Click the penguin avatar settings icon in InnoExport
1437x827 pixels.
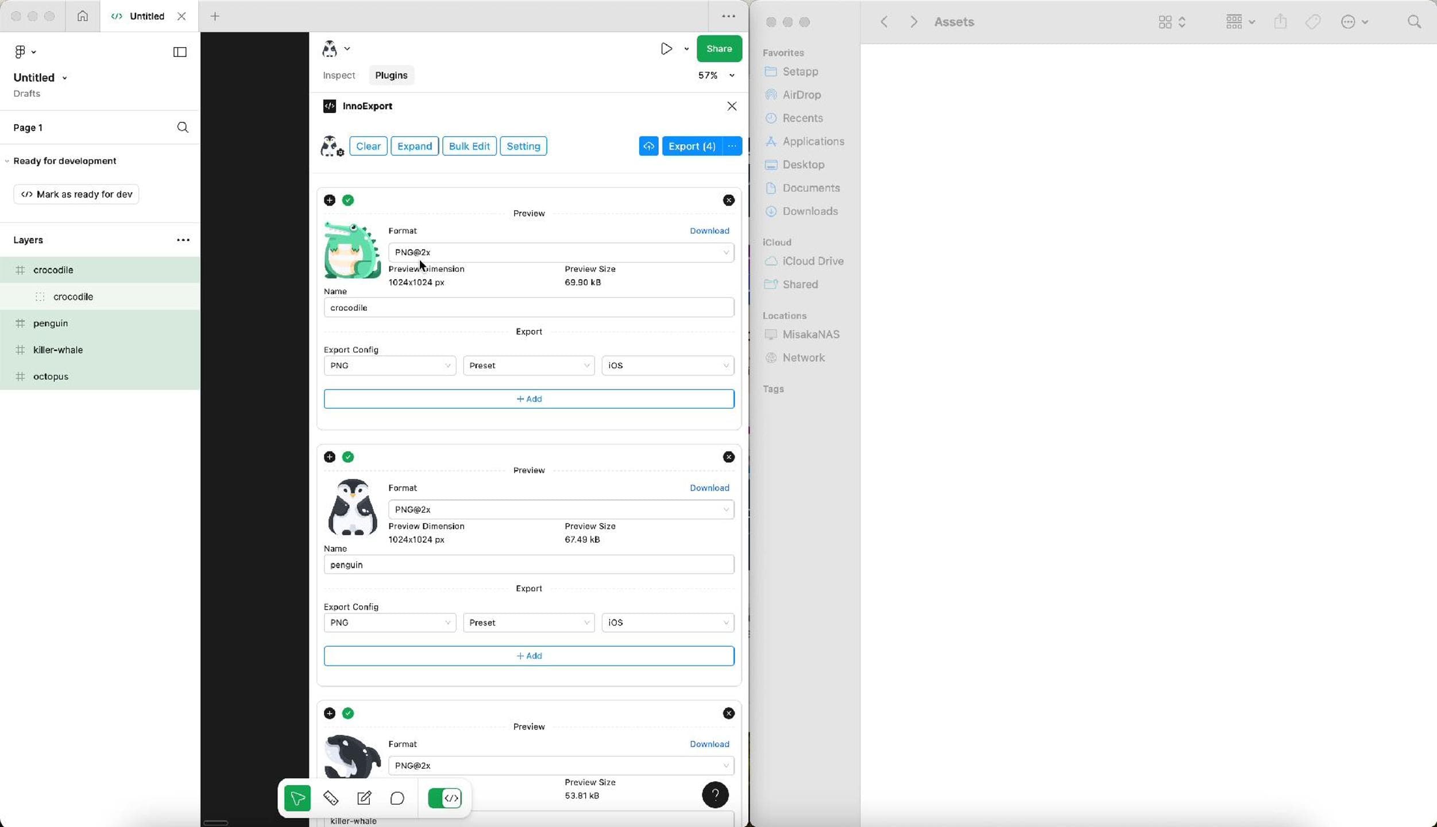click(332, 146)
